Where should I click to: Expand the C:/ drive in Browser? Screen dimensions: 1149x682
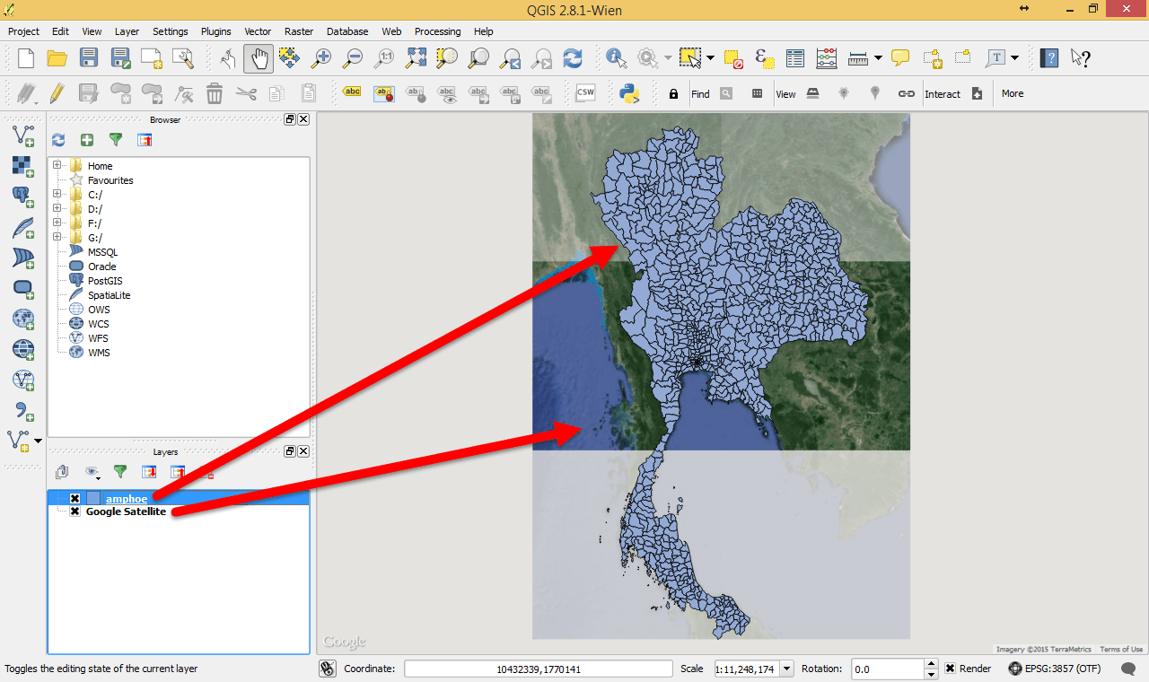click(x=56, y=194)
